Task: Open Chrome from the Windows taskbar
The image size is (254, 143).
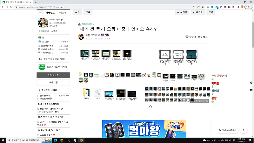Action: 81,140
